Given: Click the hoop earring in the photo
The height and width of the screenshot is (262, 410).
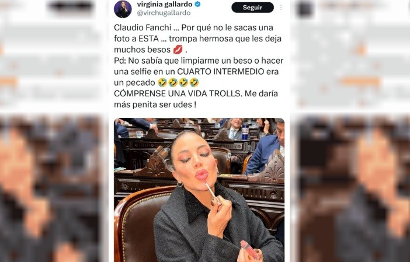Looking at the screenshot, I should (x=180, y=184).
